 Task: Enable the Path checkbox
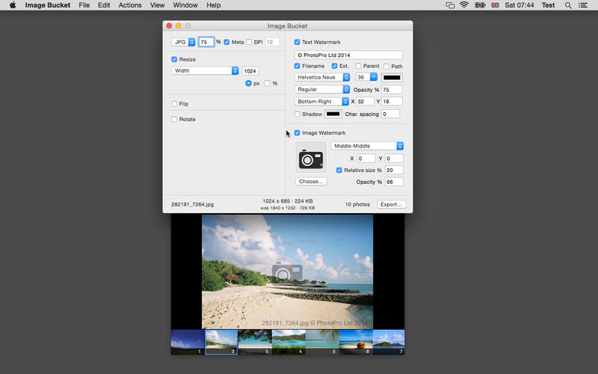coord(386,66)
